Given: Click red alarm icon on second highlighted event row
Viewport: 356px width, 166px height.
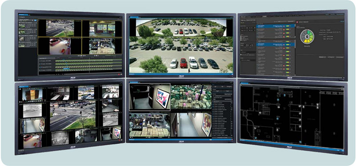Looking at the screenshot, I should coord(284,45).
